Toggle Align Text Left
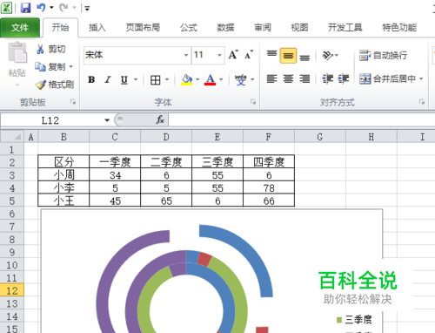 [271, 78]
